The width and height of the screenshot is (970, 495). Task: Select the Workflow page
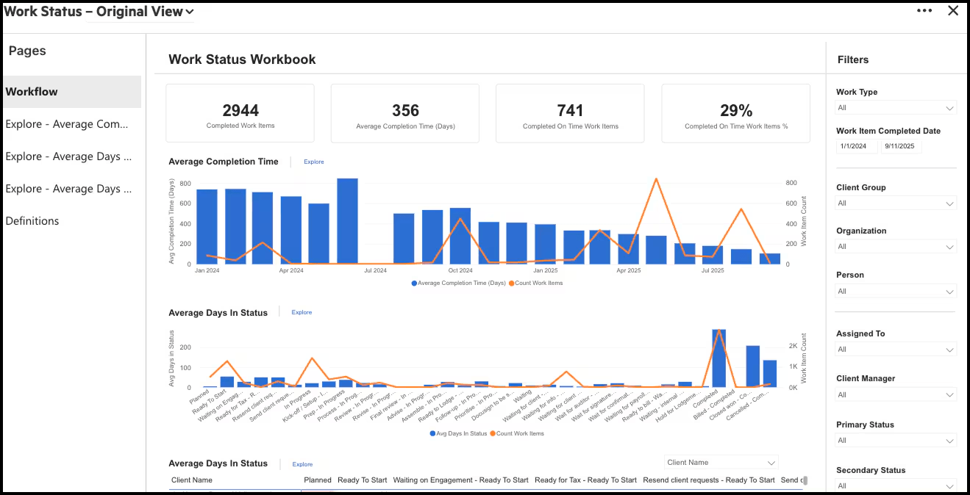point(71,92)
